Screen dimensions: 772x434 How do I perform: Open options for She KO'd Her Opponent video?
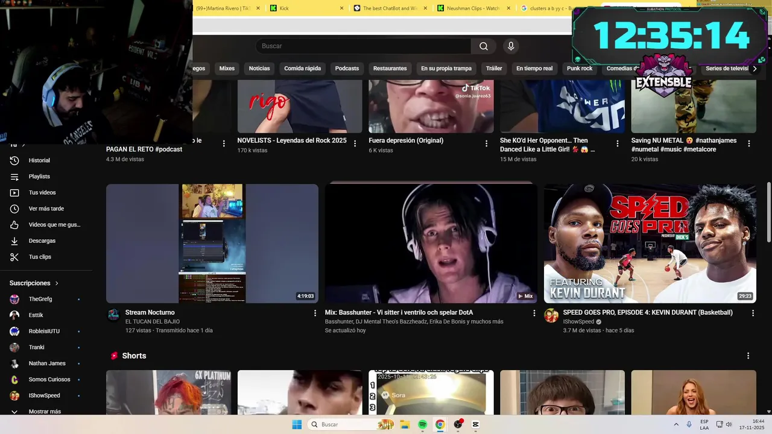617,143
